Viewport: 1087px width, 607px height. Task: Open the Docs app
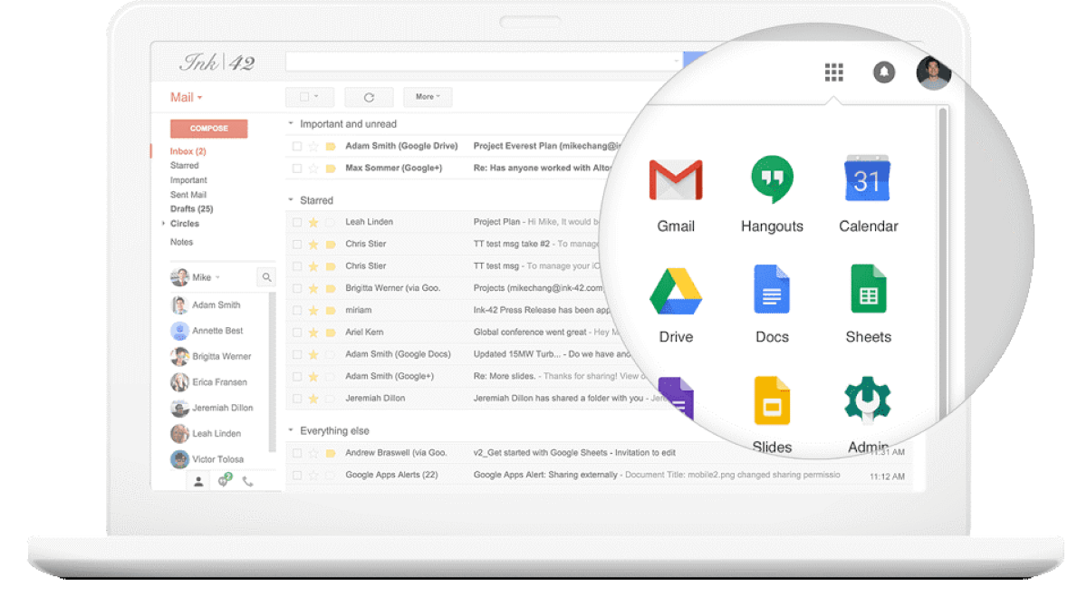click(771, 290)
